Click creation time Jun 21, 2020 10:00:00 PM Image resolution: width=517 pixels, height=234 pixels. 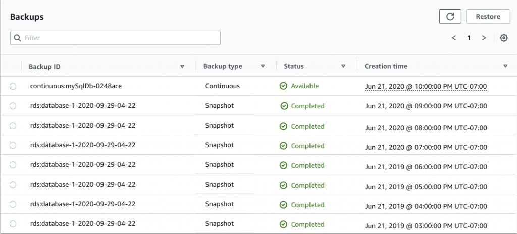426,86
